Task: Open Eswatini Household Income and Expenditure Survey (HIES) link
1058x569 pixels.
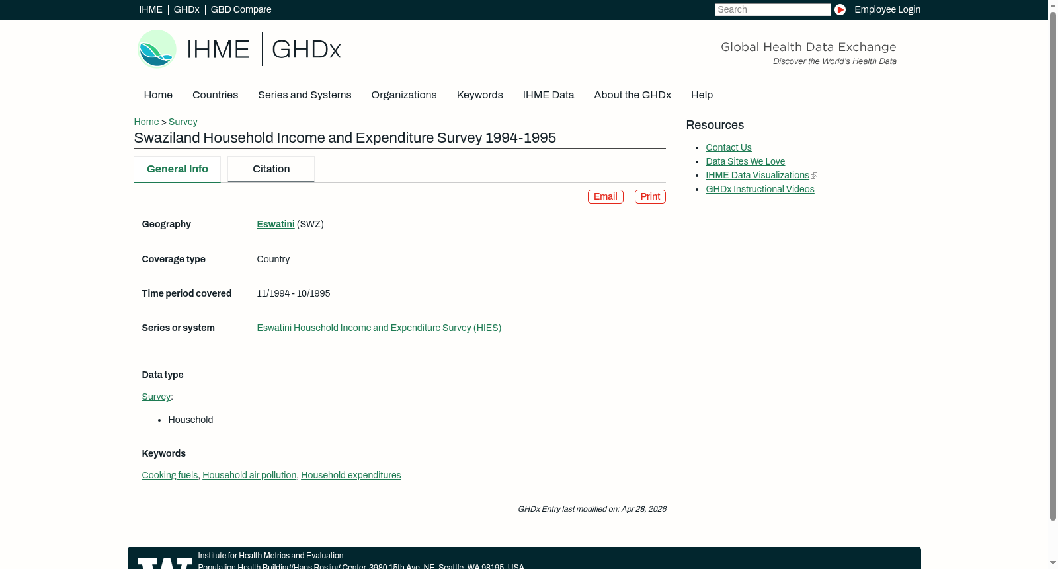Action: pyautogui.click(x=379, y=328)
